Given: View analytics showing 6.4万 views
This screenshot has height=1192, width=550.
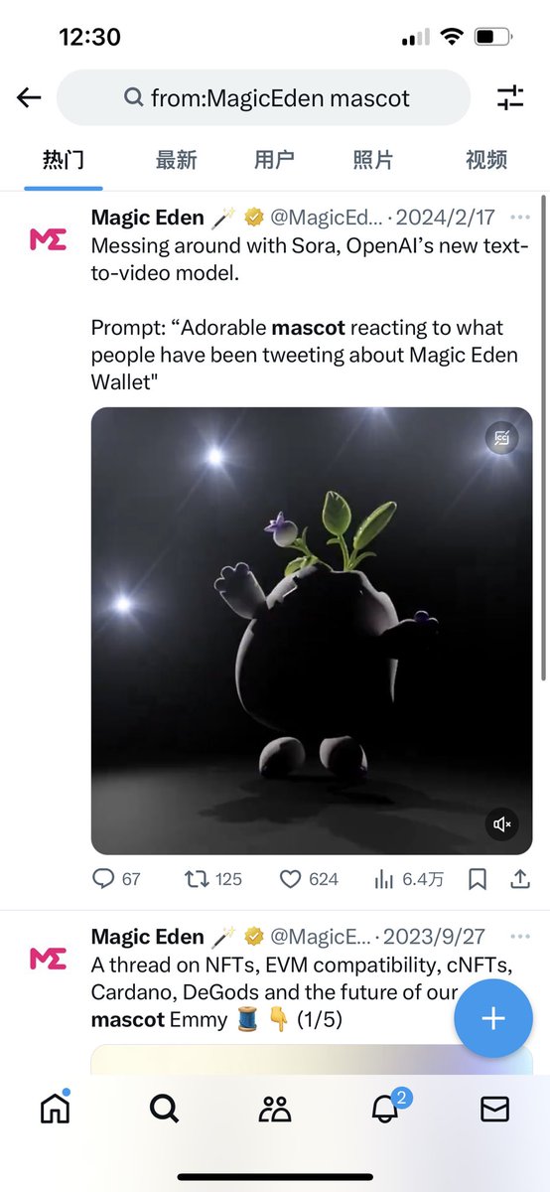Looking at the screenshot, I should click(408, 879).
